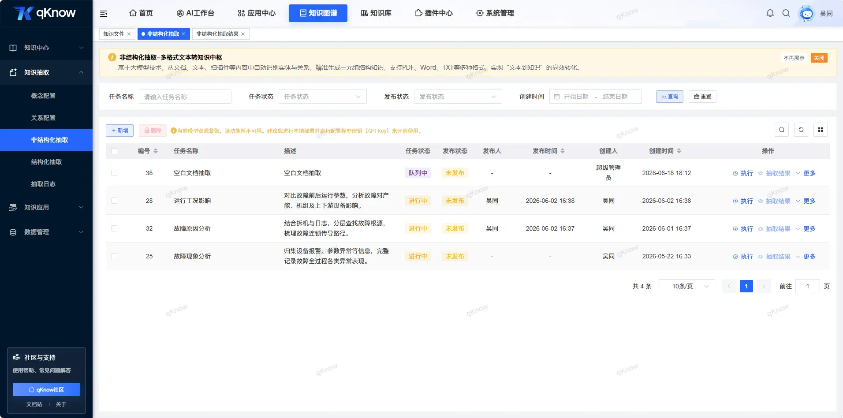
Task: Click the 新增 button
Action: 119,131
